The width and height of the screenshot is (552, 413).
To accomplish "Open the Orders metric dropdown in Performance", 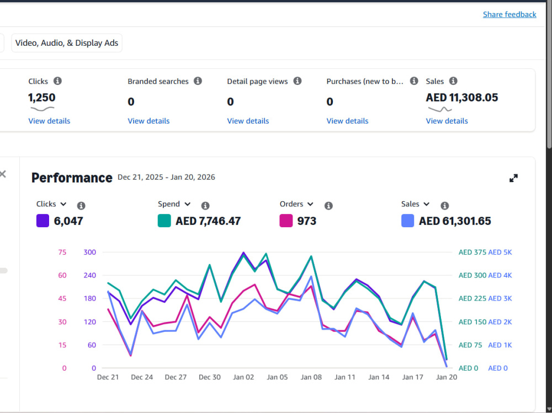I will (x=296, y=204).
